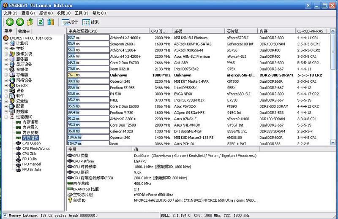
Task: Click the 结果 results toolbar button
Action: tap(90, 22)
